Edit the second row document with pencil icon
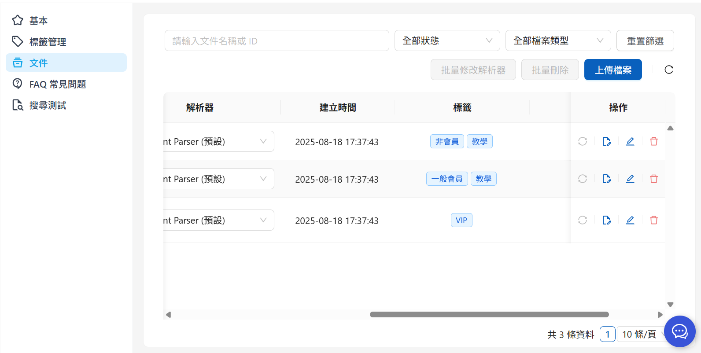 tap(630, 179)
